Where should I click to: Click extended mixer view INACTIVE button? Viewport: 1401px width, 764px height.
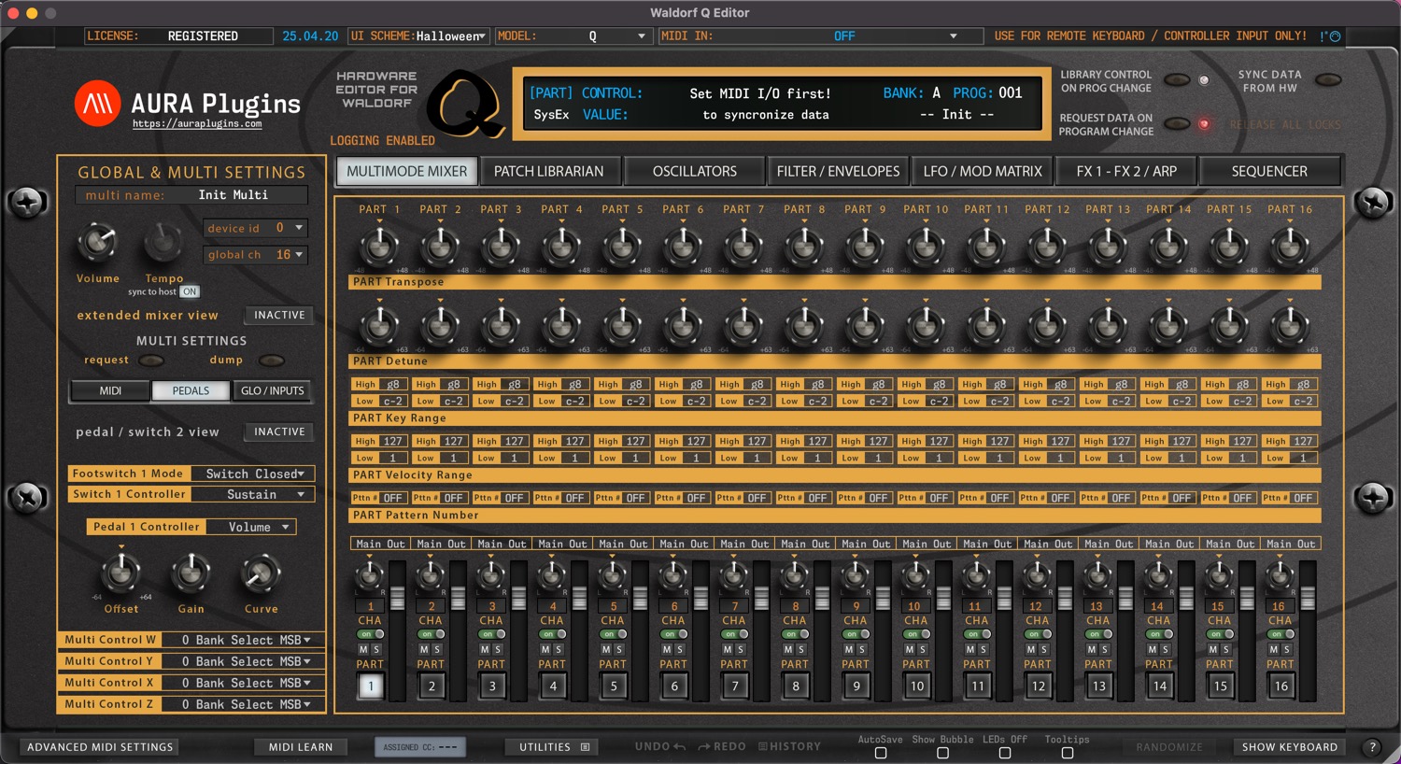279,316
